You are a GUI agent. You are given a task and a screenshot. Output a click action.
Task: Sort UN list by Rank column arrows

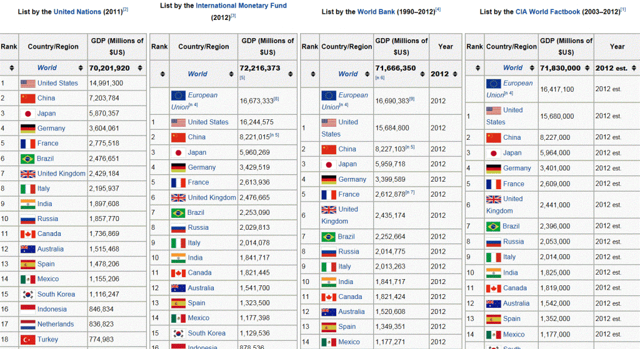tap(11, 68)
